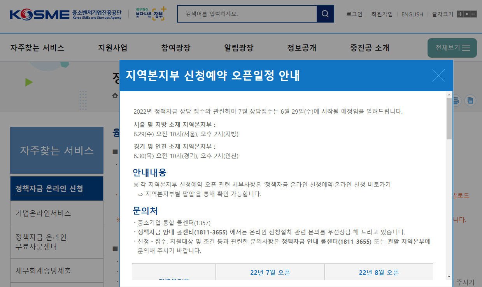
Task: Open the 지원사업 menu
Action: click(x=112, y=48)
